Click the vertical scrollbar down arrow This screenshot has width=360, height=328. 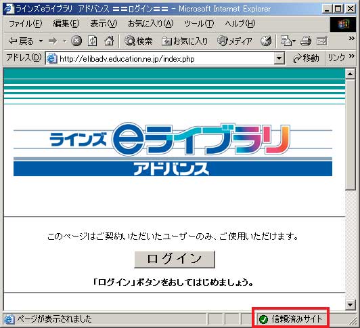click(x=350, y=304)
